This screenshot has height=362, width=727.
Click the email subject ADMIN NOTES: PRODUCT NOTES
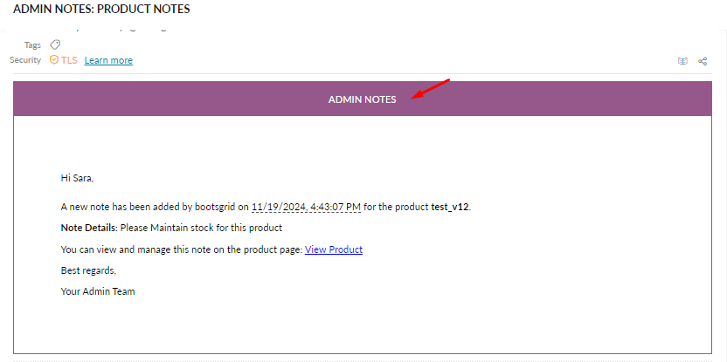point(101,10)
